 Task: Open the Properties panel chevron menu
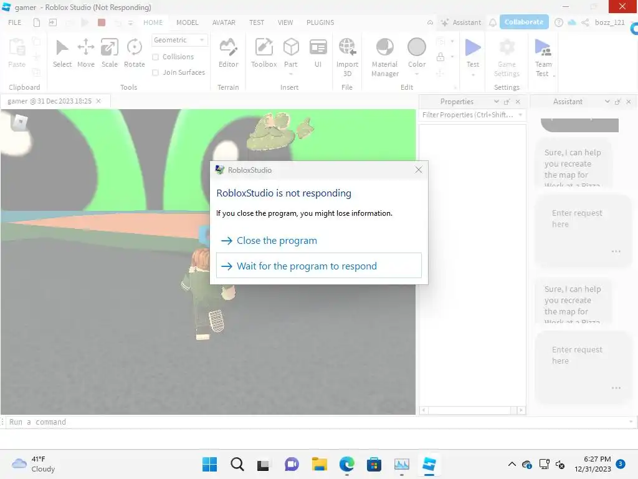coord(497,102)
